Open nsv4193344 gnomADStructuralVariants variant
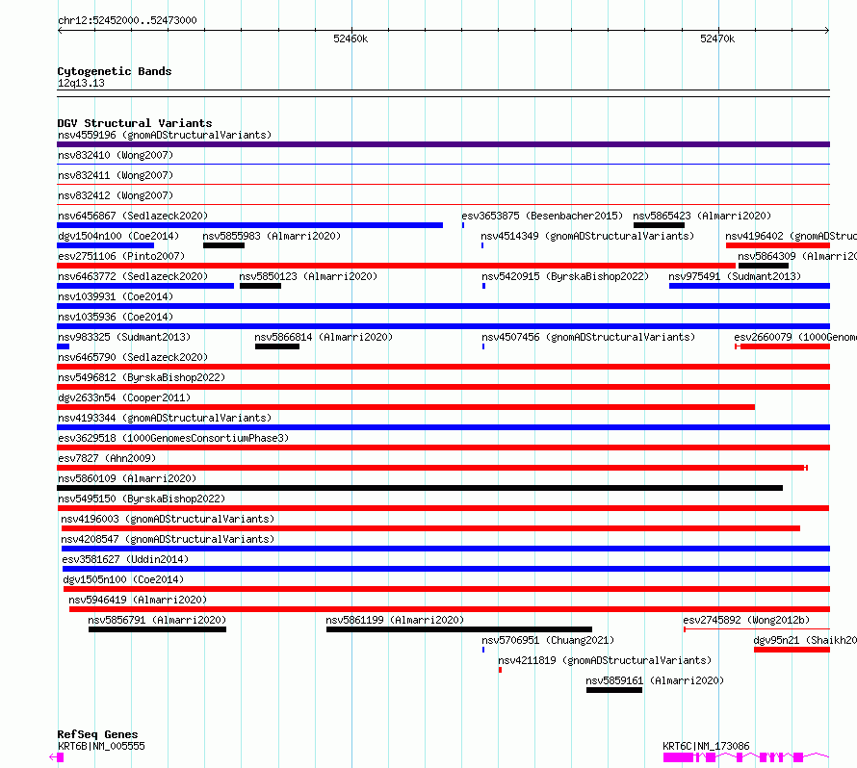The height and width of the screenshot is (768, 857). [165, 418]
